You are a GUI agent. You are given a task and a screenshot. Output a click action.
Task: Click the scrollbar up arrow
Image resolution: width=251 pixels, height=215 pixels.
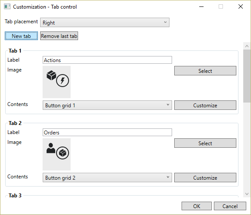point(247,46)
